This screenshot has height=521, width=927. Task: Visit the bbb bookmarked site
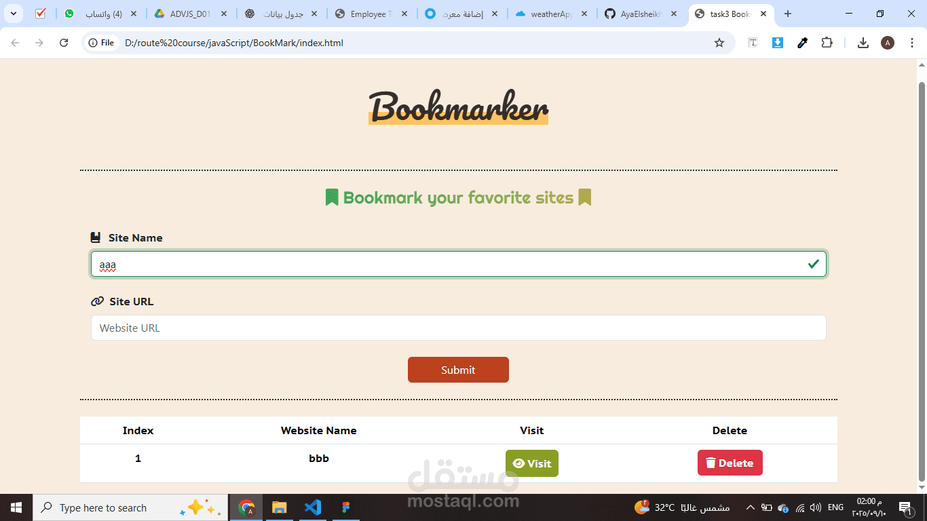(532, 463)
